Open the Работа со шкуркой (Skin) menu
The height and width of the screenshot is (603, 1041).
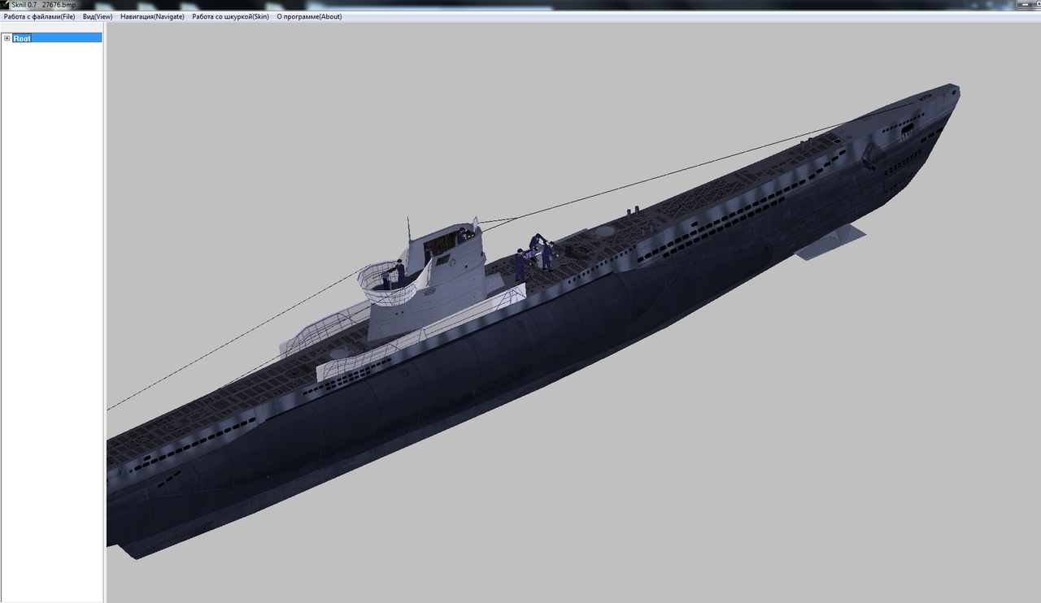230,16
